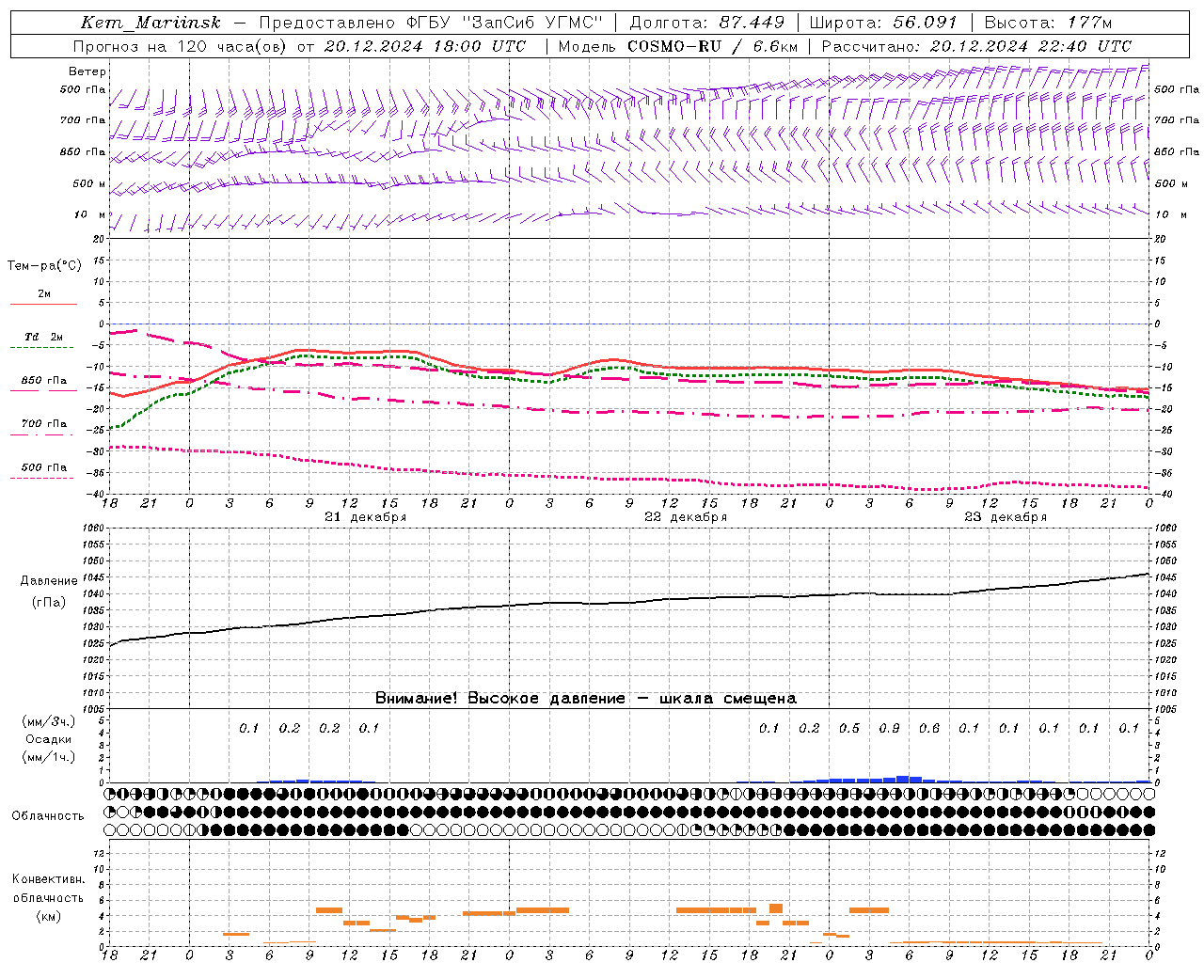Click the '(мм/1ч.)' units label
1204x963 pixels.
49,757
